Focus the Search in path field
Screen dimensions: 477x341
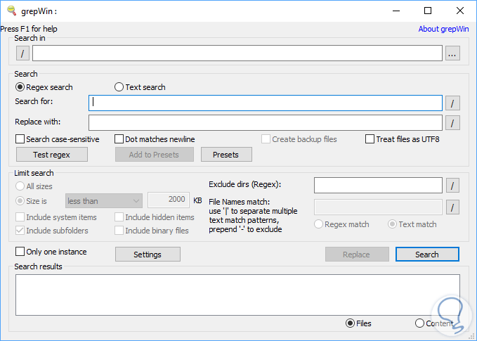coord(237,53)
